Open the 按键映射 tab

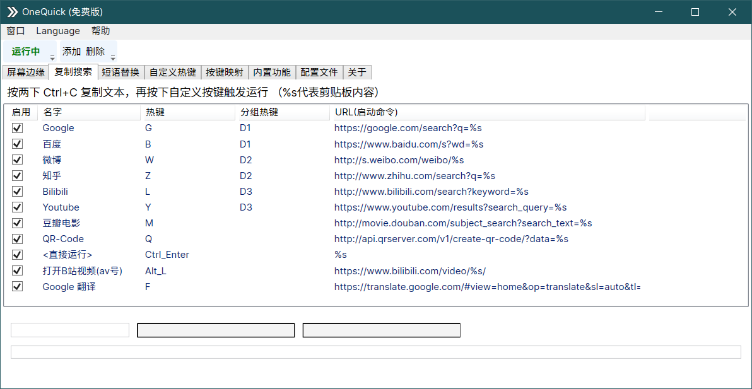click(225, 72)
